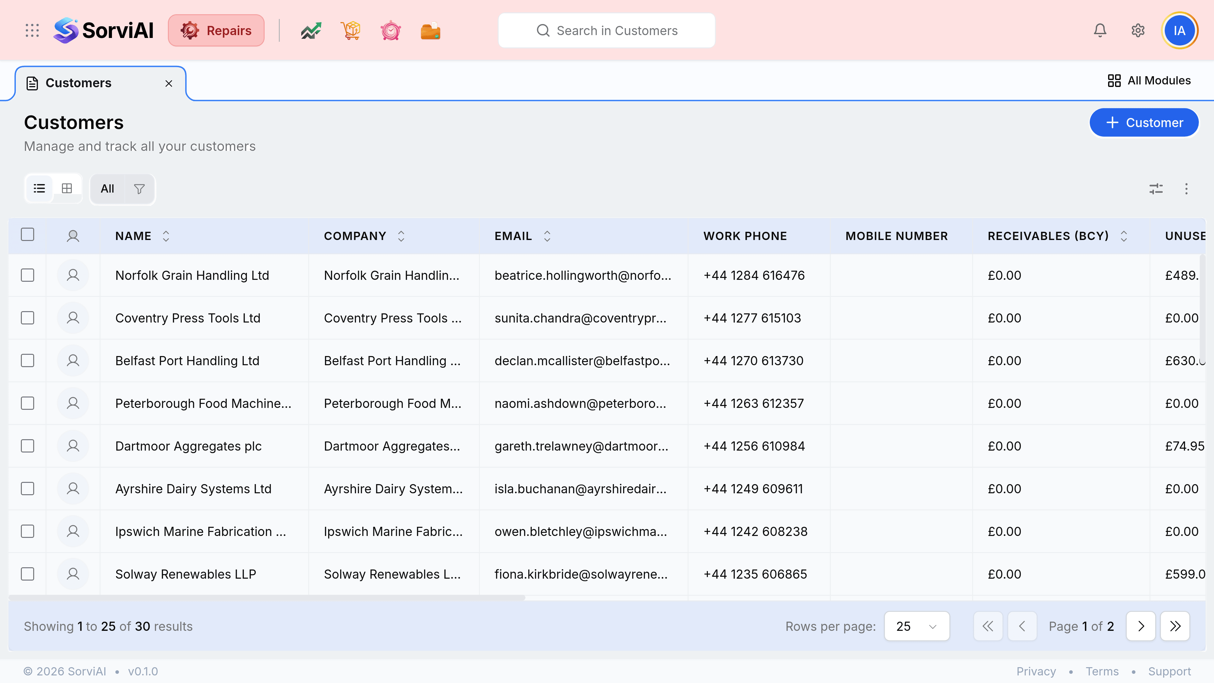Select Norfolk Grain Handling Ltd checkbox

28,275
